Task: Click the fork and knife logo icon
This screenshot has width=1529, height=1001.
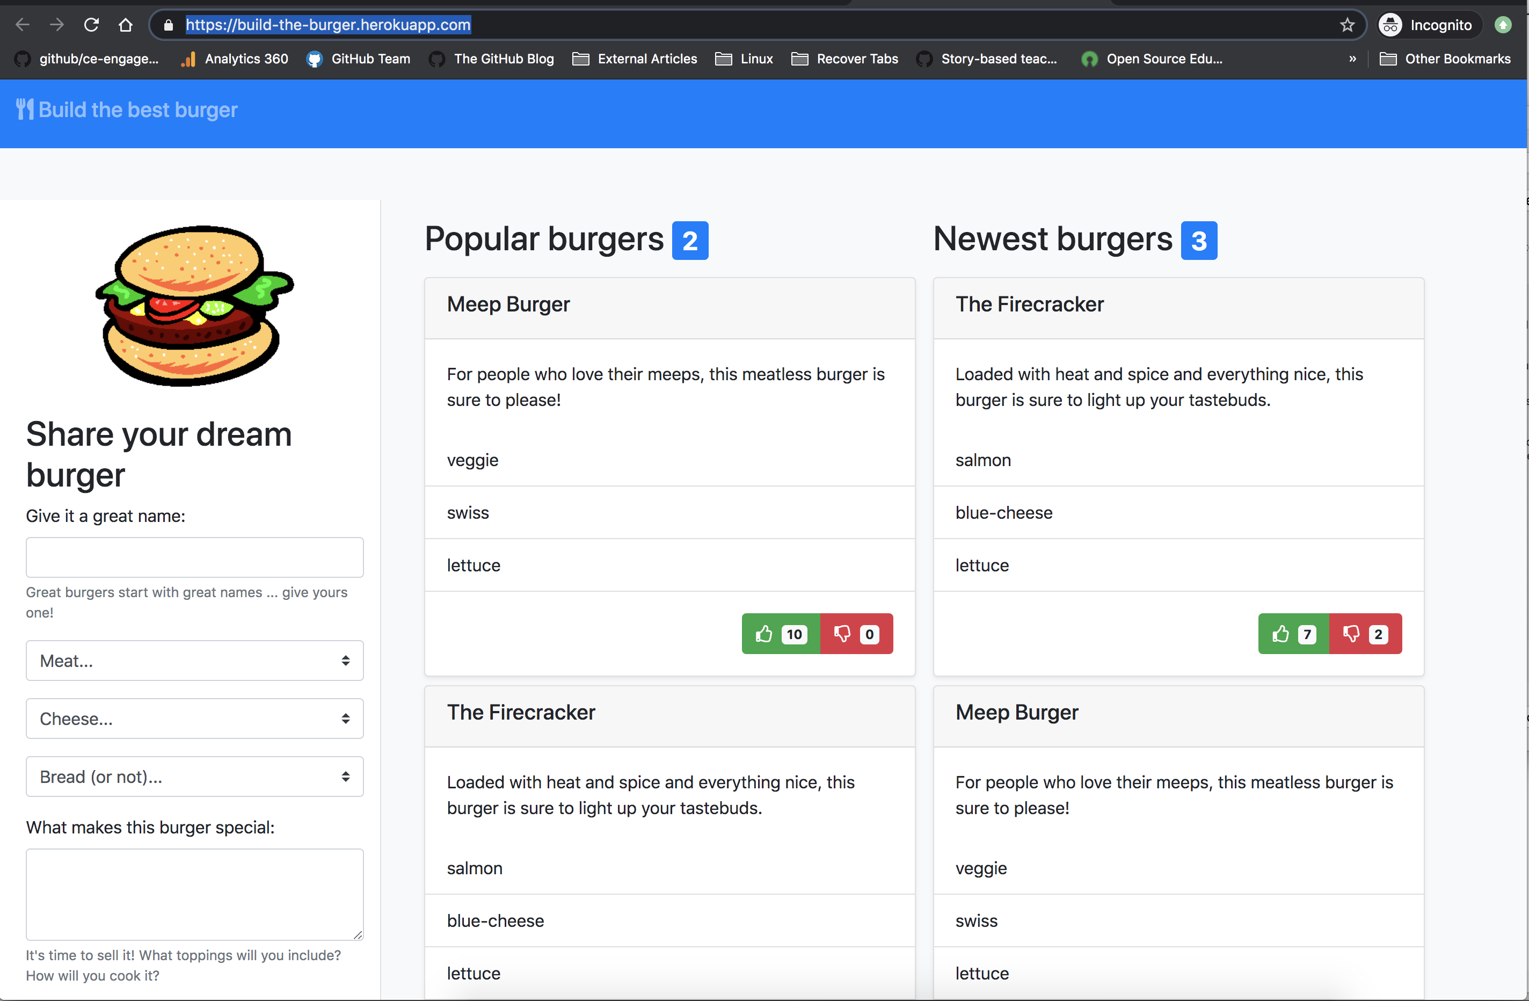Action: click(24, 109)
